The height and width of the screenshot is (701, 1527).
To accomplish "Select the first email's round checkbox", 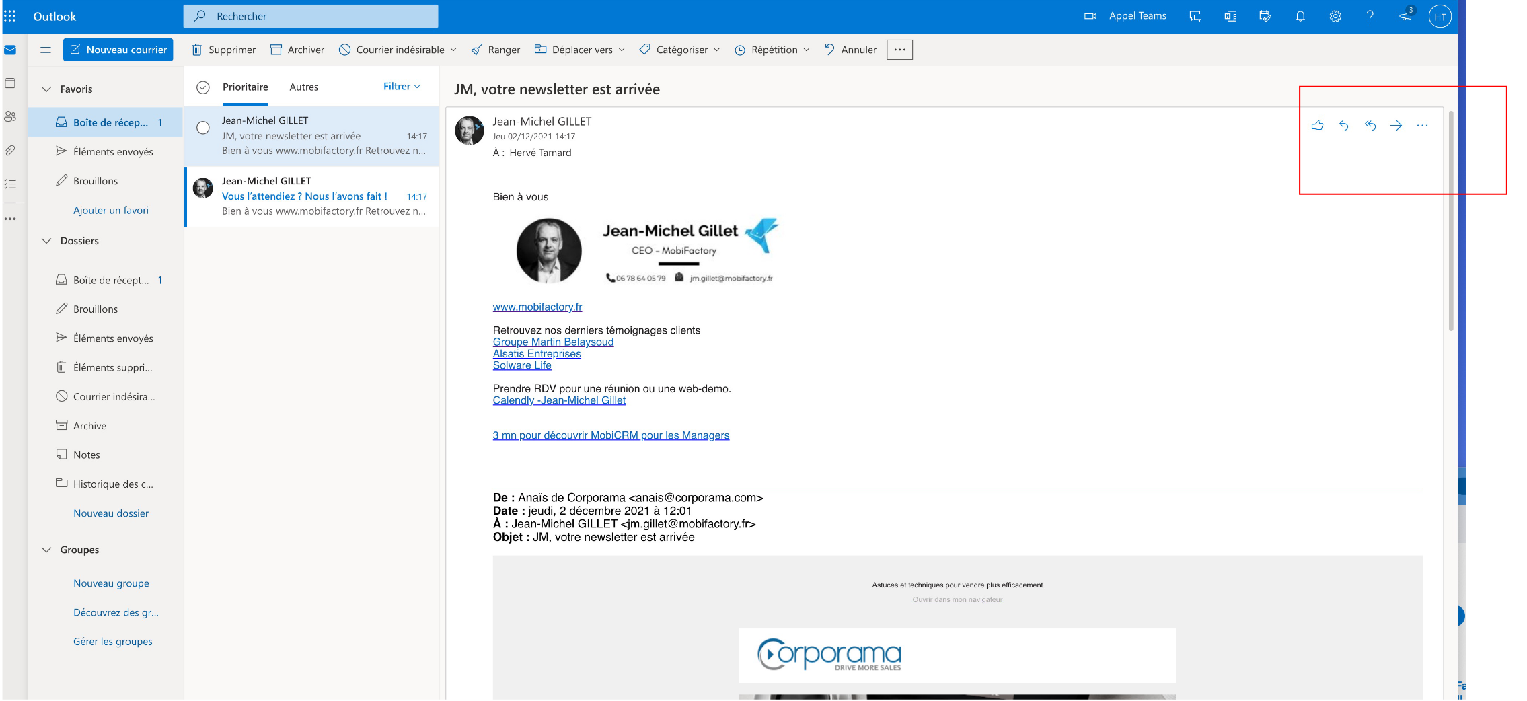I will tap(202, 128).
